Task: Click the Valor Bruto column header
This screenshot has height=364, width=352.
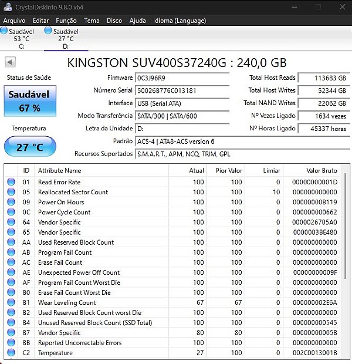Action: [312, 171]
